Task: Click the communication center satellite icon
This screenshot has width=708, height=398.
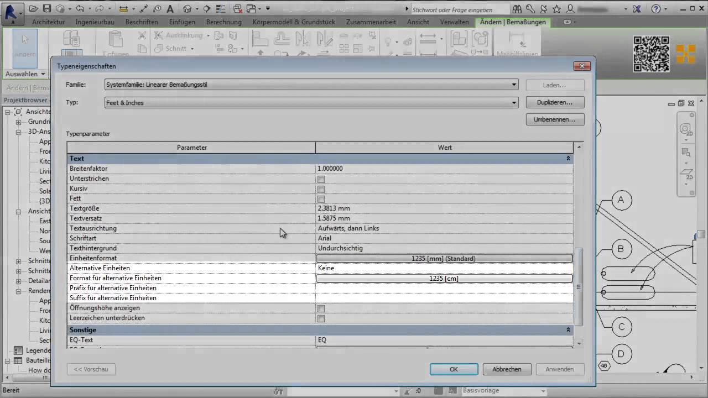Action: tap(543, 9)
